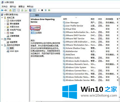This screenshot has height=102, width=120.
Task: Open WMI 控件 in the tree
Action: coord(14,51)
